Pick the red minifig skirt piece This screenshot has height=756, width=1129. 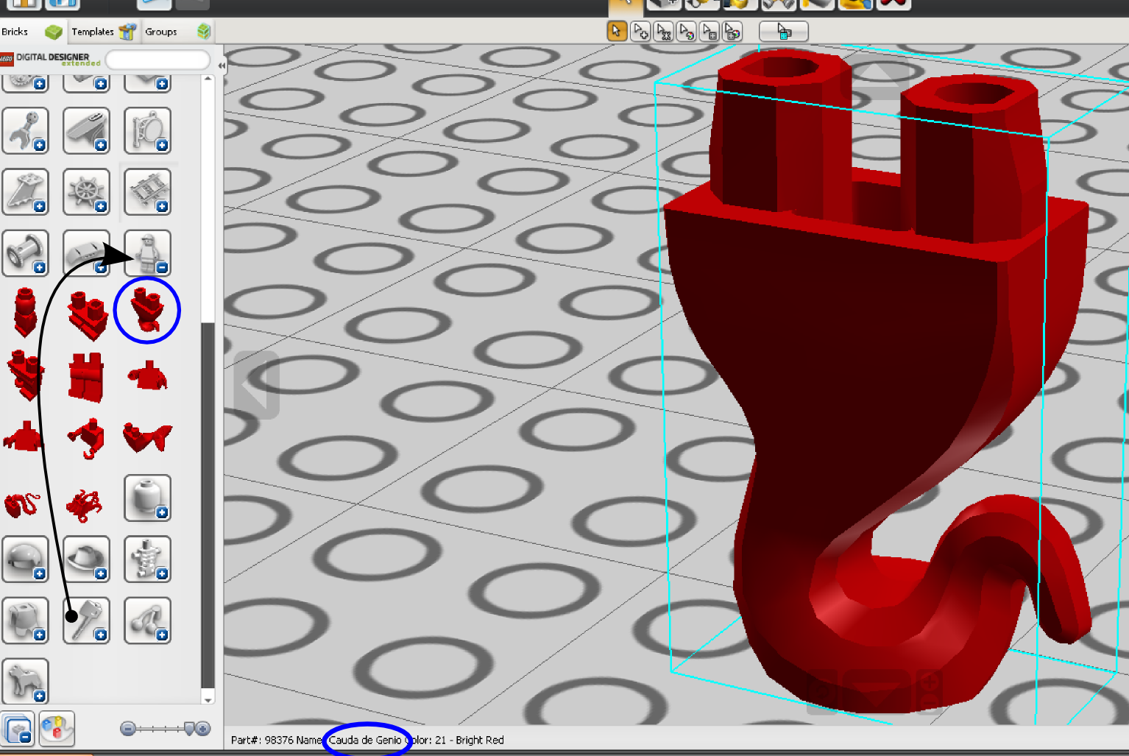[26, 313]
